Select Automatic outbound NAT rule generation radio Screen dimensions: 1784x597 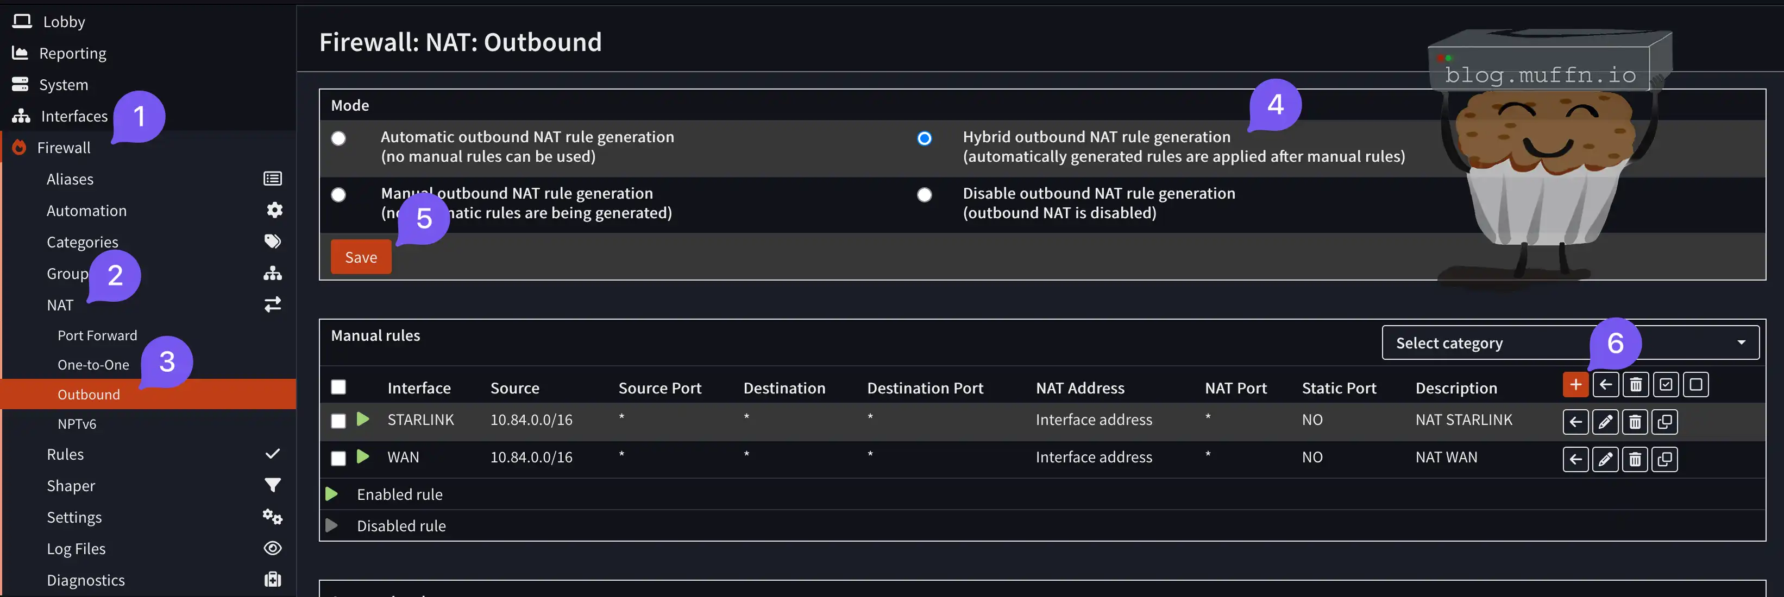pos(338,138)
